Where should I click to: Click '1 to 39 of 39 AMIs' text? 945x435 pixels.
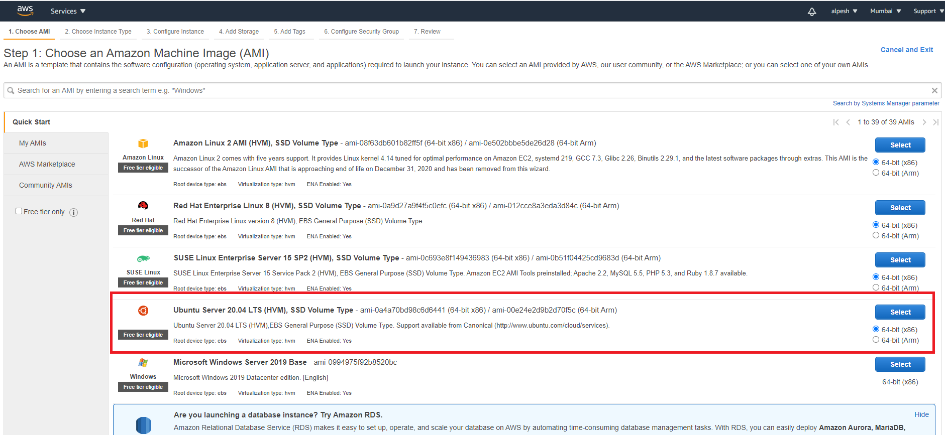pos(886,122)
